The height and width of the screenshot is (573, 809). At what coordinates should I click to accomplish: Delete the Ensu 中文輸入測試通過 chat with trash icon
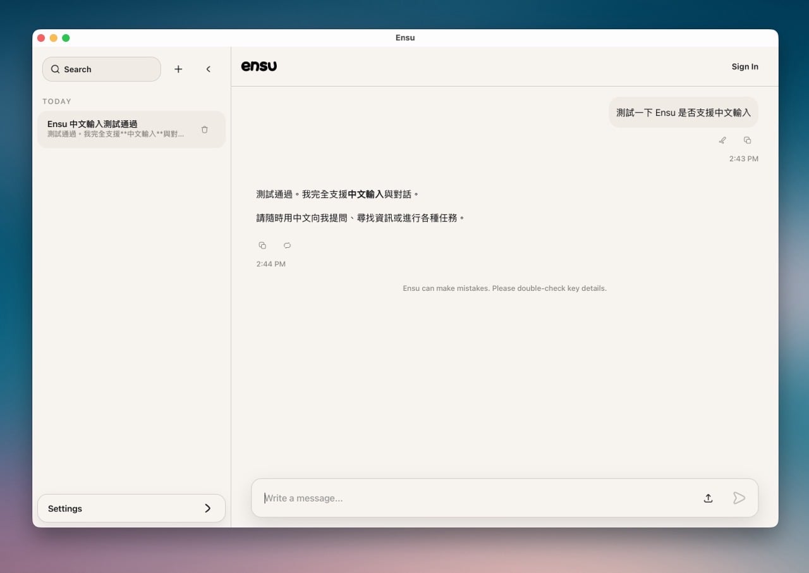point(204,130)
